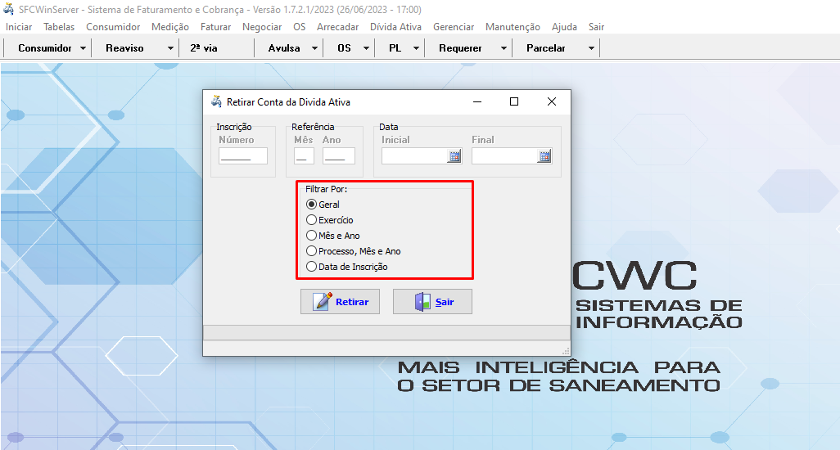The width and height of the screenshot is (840, 450).
Task: Open the Ajuda menu
Action: point(565,27)
